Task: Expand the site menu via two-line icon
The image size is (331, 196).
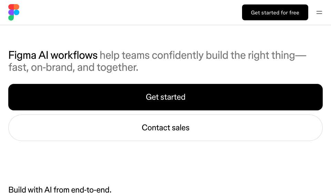Action: [x=319, y=12]
